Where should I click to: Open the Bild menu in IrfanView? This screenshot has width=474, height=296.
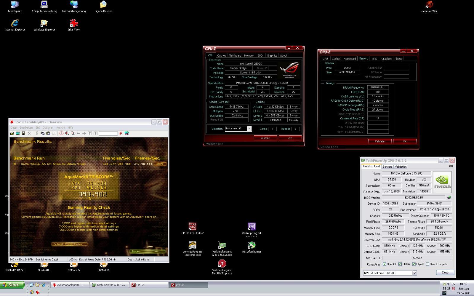pyautogui.click(x=38, y=128)
